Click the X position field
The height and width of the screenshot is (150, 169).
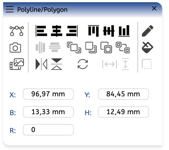(x=48, y=94)
